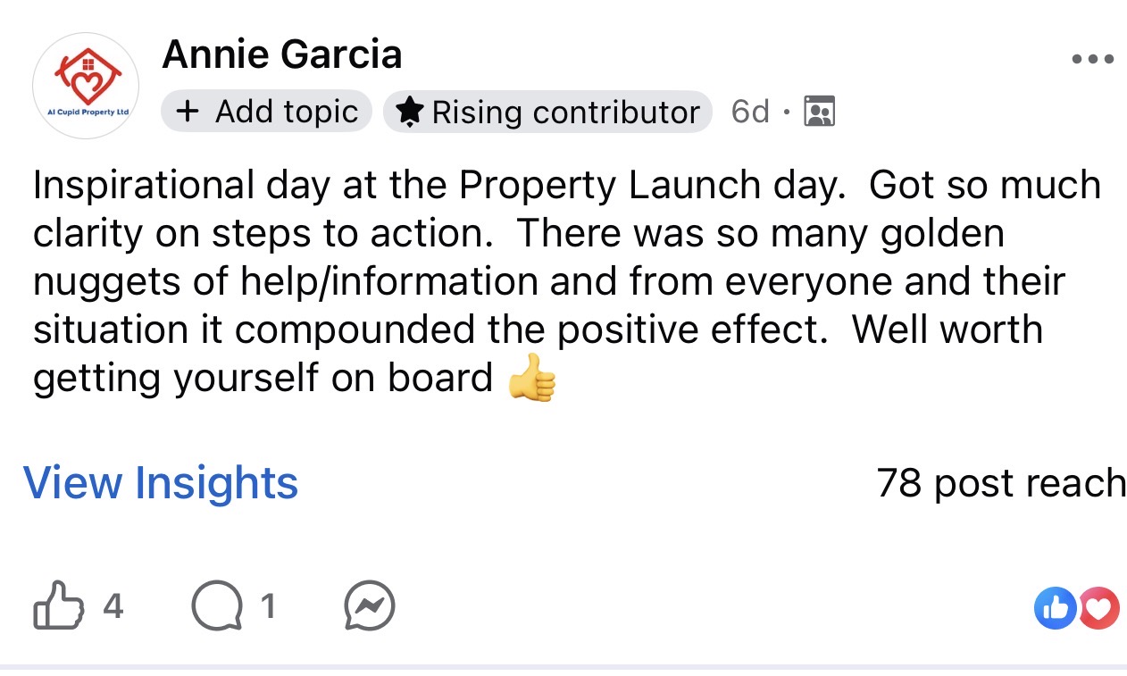
Task: Click the comment count number 1
Action: tap(267, 607)
